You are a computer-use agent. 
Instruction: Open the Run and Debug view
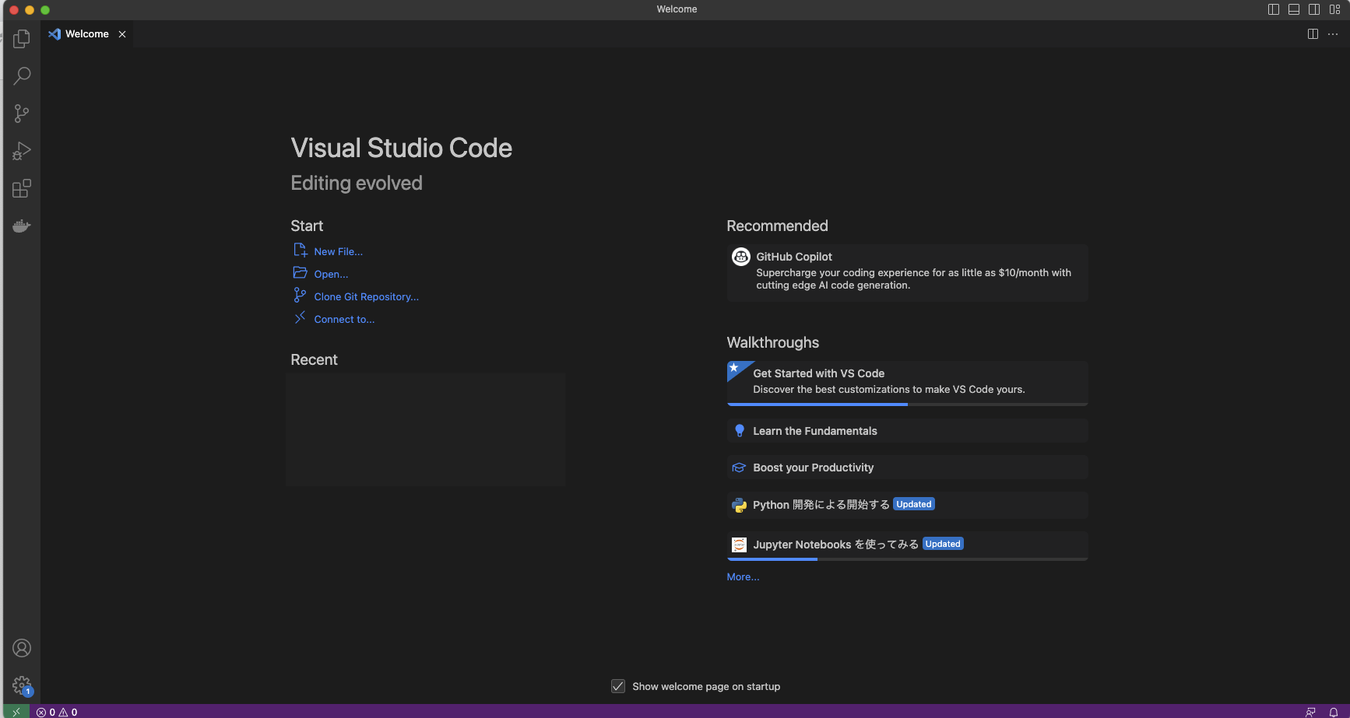click(x=21, y=150)
